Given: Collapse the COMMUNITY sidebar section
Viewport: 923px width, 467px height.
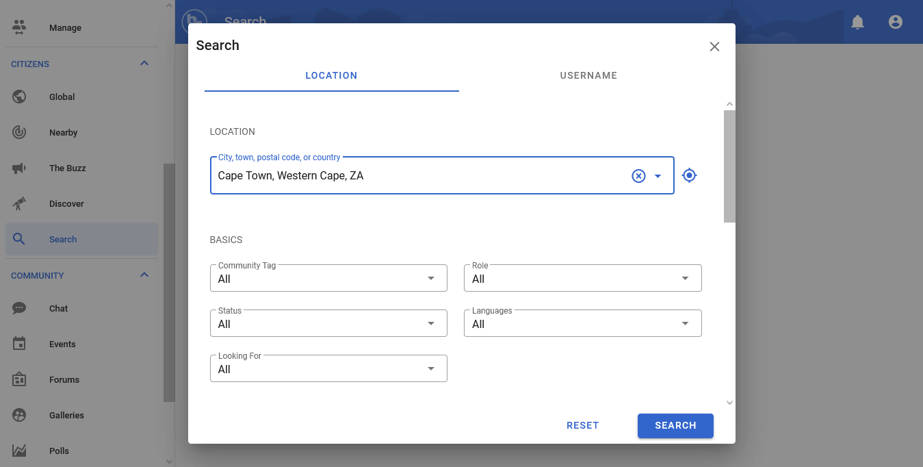Looking at the screenshot, I should tap(144, 275).
